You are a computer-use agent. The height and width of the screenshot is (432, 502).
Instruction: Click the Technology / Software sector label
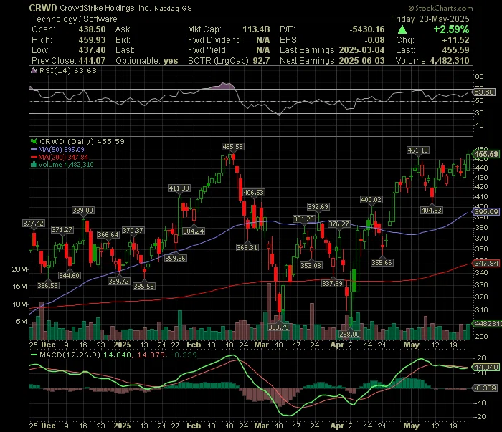(75, 19)
